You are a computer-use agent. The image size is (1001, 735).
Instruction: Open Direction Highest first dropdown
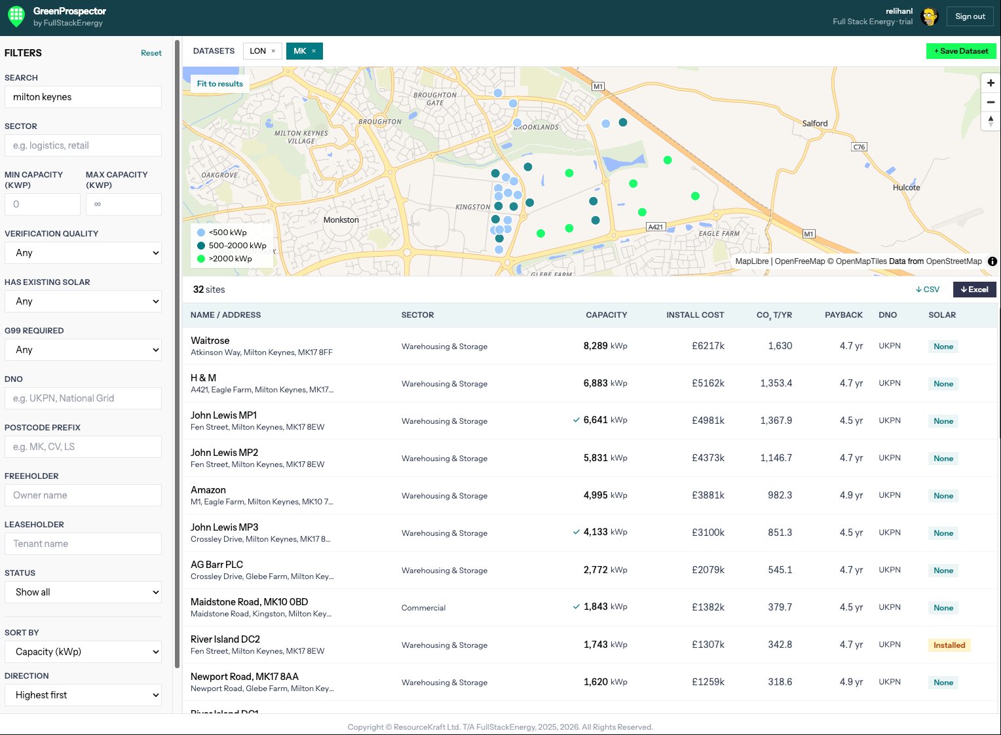[x=83, y=695]
